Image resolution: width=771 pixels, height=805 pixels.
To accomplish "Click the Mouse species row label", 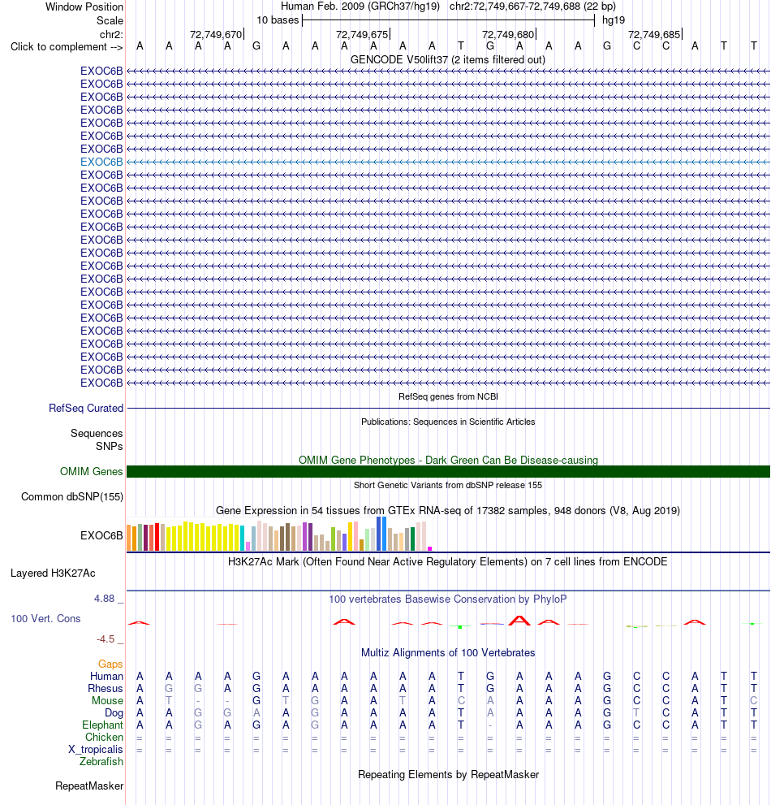I will pyautogui.click(x=107, y=701).
